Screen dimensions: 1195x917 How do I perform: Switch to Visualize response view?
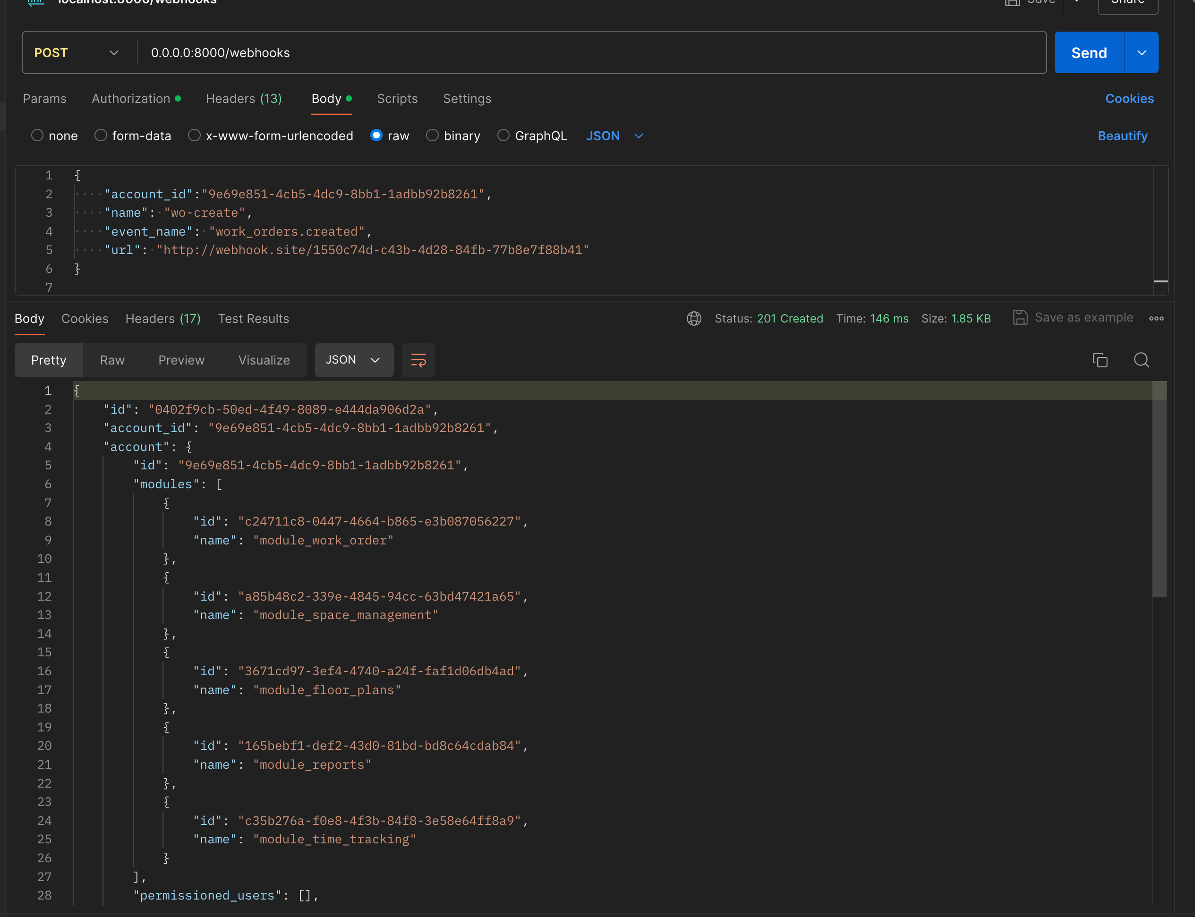(x=264, y=360)
